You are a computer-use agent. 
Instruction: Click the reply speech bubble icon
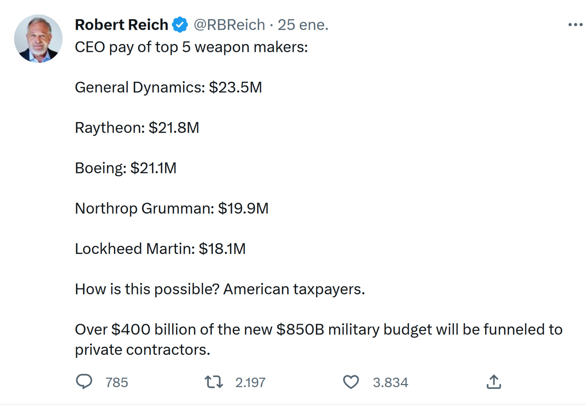pyautogui.click(x=84, y=381)
